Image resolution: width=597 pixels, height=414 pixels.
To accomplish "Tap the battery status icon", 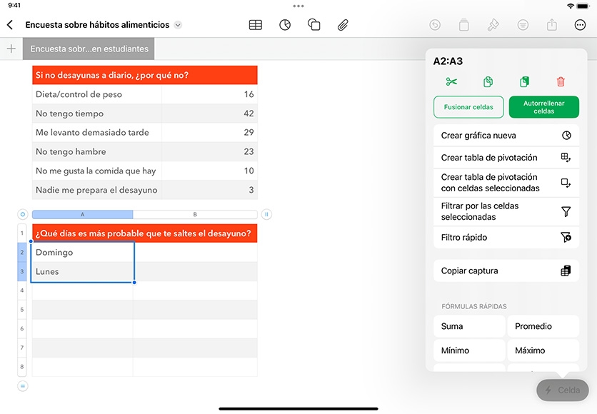I will pos(583,6).
